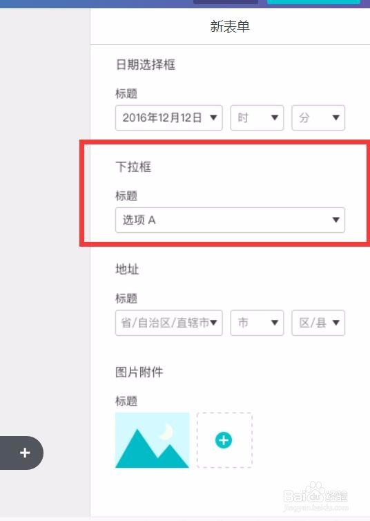Select the mountain image attachment thumbnail
This screenshot has height=521, width=370.
coord(153,440)
